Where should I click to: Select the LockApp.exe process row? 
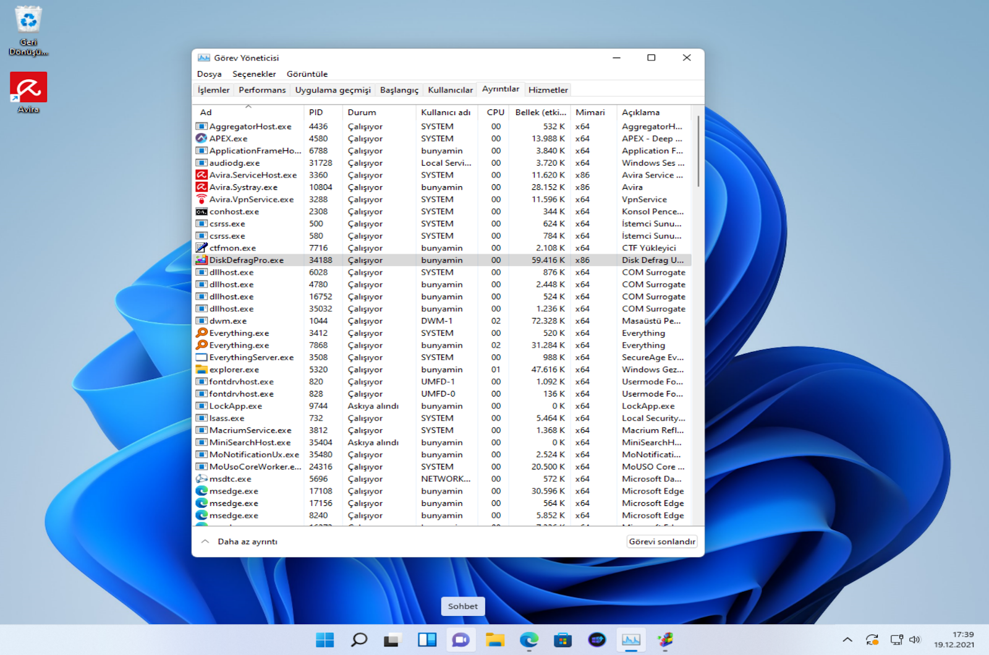click(443, 406)
